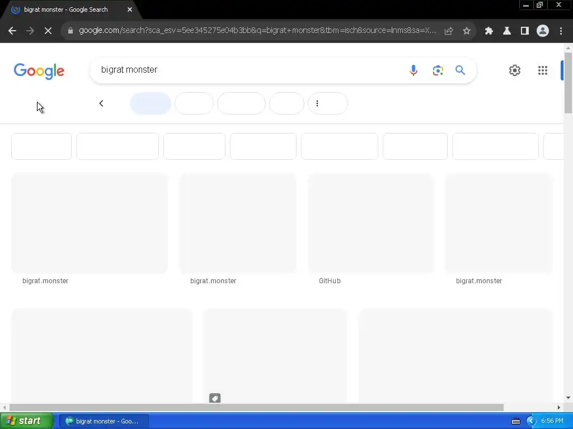Submit search with magnifier icon
Image resolution: width=573 pixels, height=429 pixels.
click(460, 70)
